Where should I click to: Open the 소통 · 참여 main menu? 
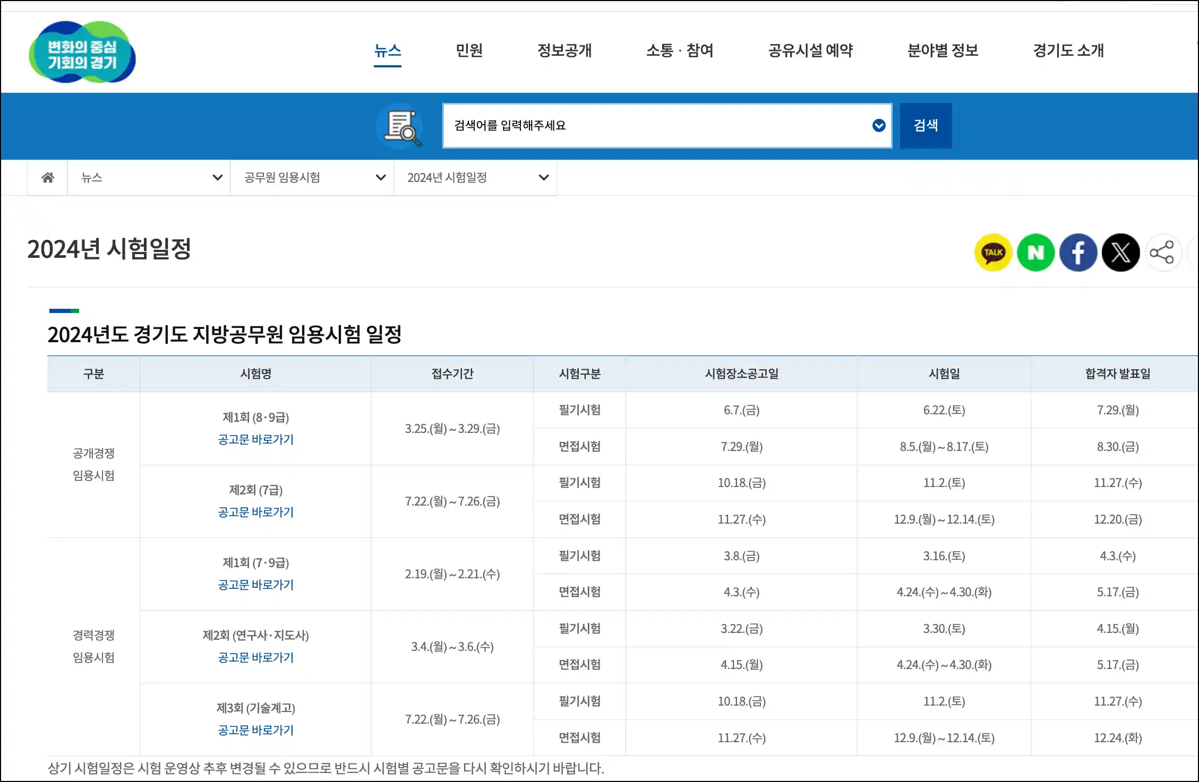pos(680,50)
